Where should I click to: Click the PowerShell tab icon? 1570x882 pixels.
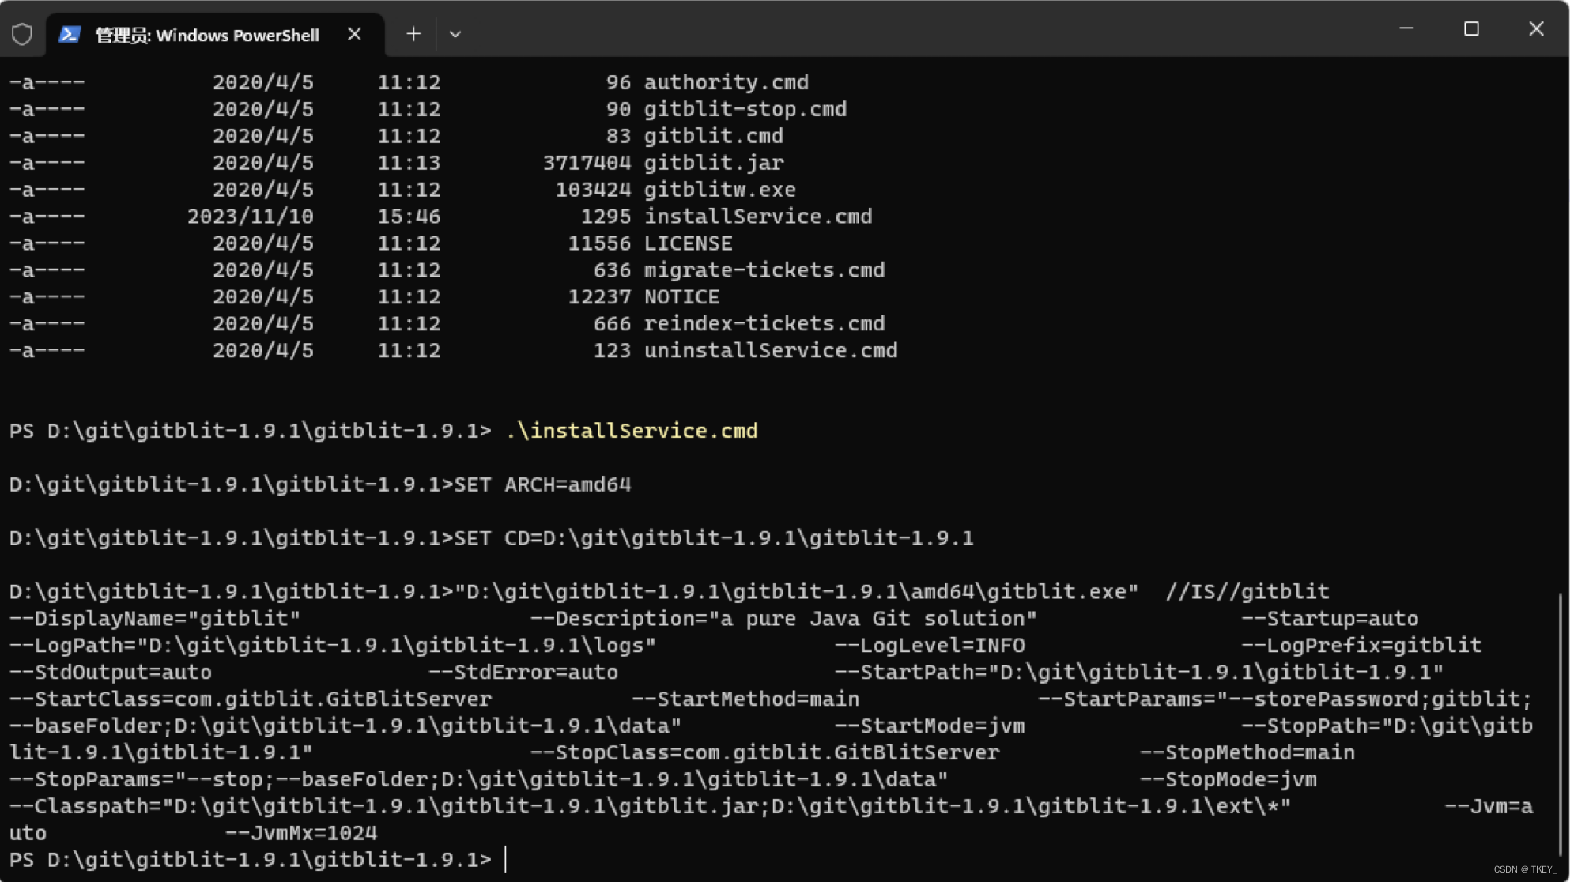click(x=70, y=34)
